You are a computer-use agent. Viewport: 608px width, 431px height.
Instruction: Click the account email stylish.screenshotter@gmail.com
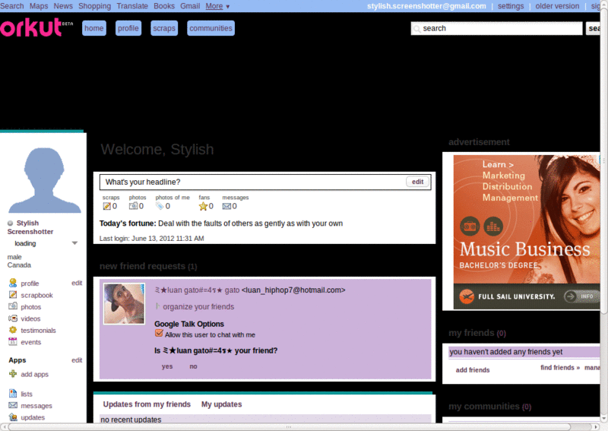click(426, 6)
